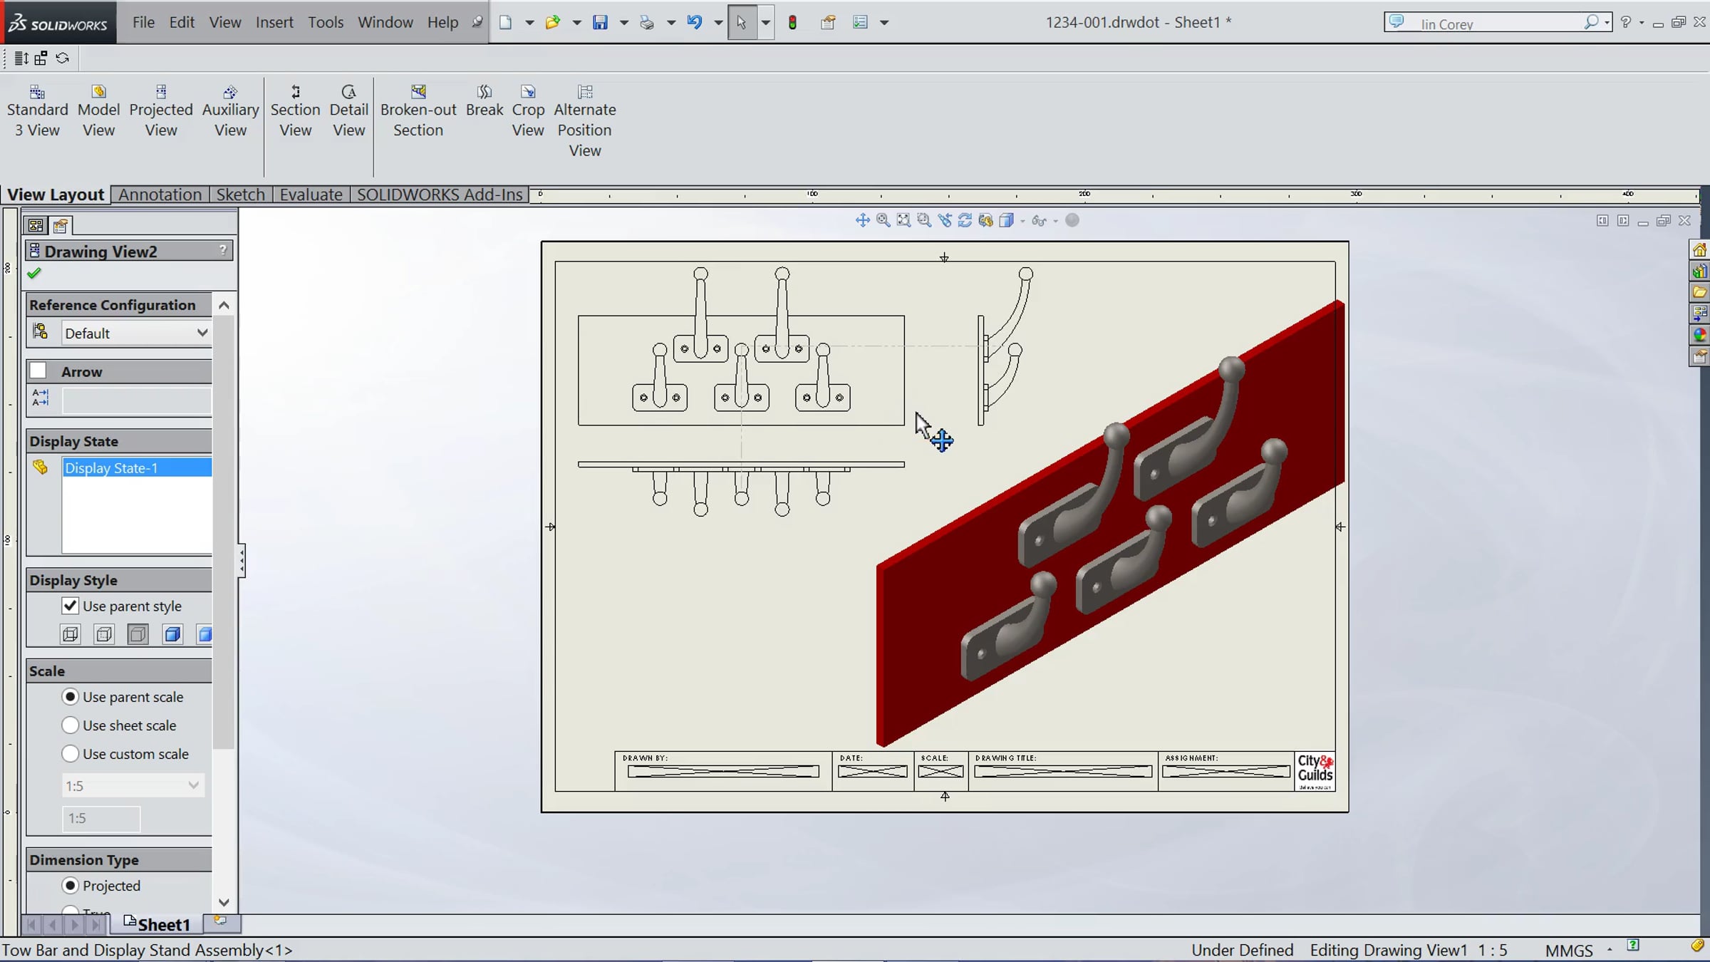Click the green OK checkmark
Image resolution: width=1710 pixels, height=962 pixels.
[x=34, y=273]
